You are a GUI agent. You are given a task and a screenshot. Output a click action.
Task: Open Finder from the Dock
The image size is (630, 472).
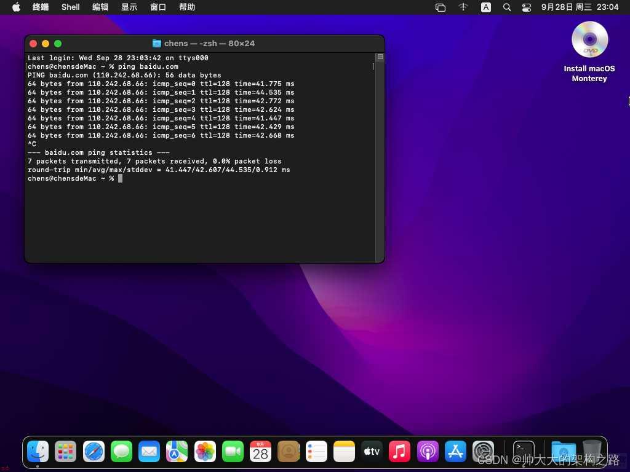click(38, 451)
